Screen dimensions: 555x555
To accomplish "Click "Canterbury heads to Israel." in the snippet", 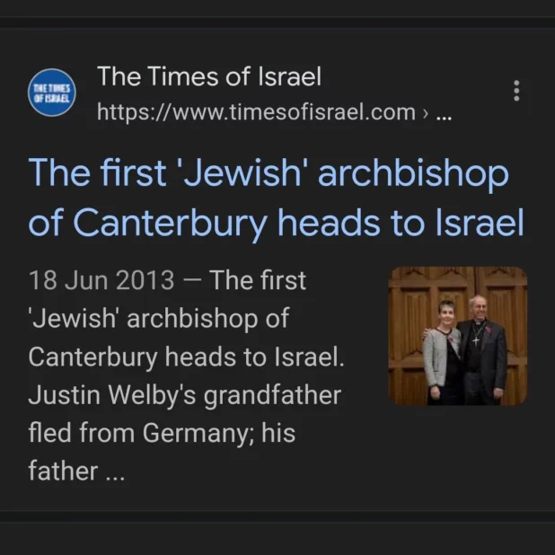I will (186, 357).
